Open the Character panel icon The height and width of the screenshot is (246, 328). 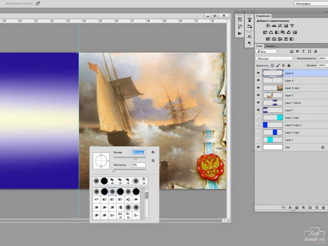(x=249, y=37)
